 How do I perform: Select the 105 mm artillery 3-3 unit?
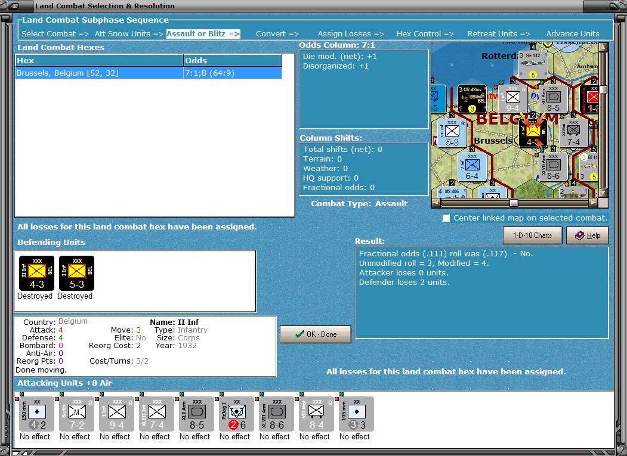[357, 414]
